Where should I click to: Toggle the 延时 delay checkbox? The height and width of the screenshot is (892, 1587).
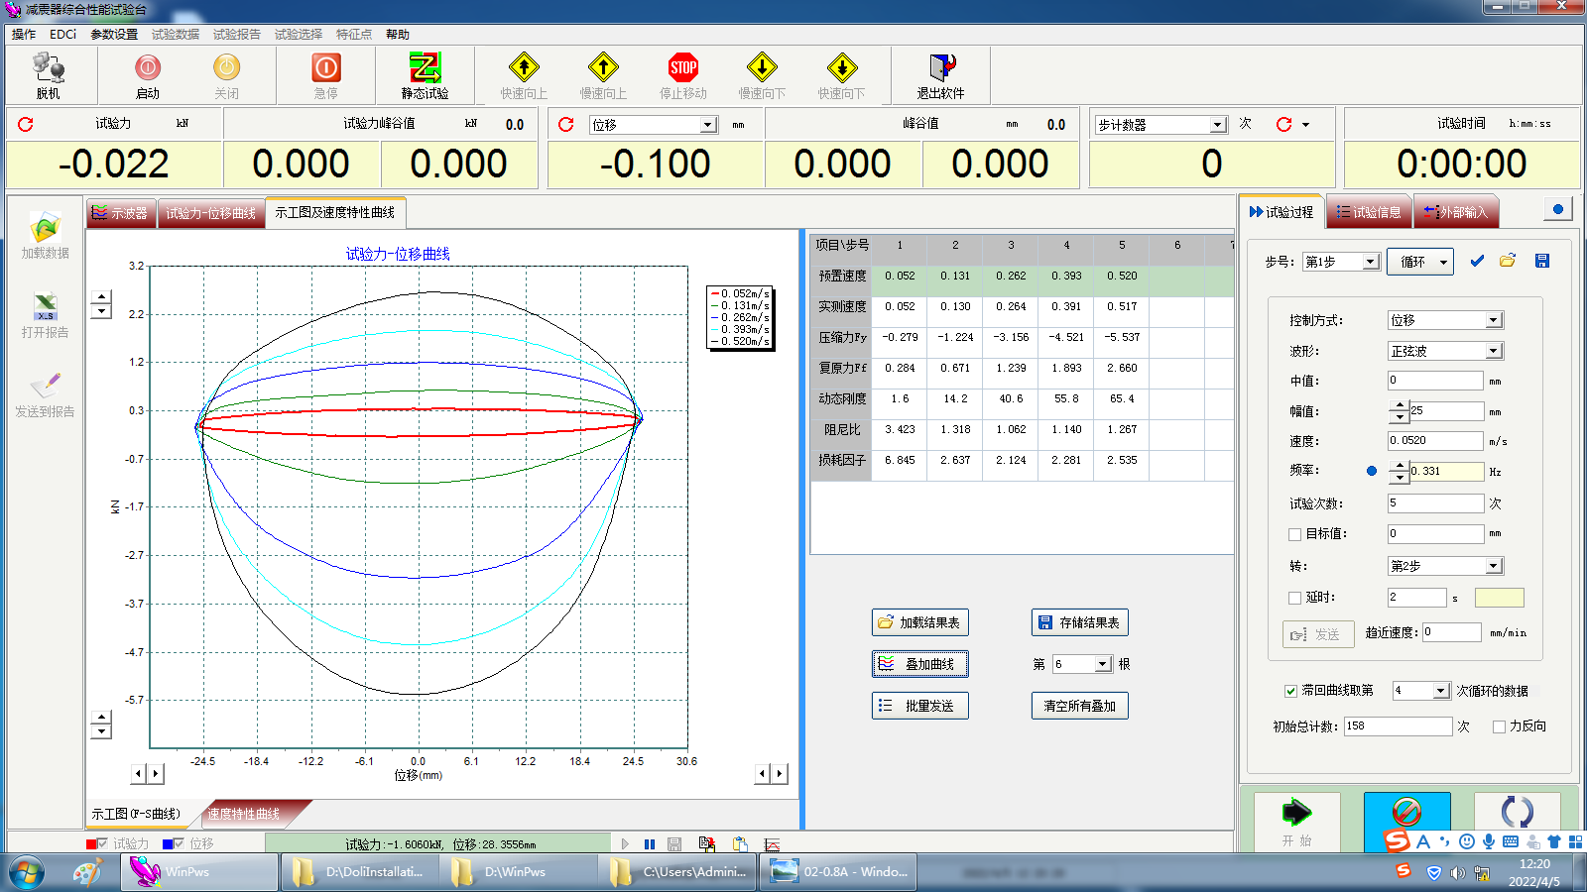click(x=1294, y=598)
